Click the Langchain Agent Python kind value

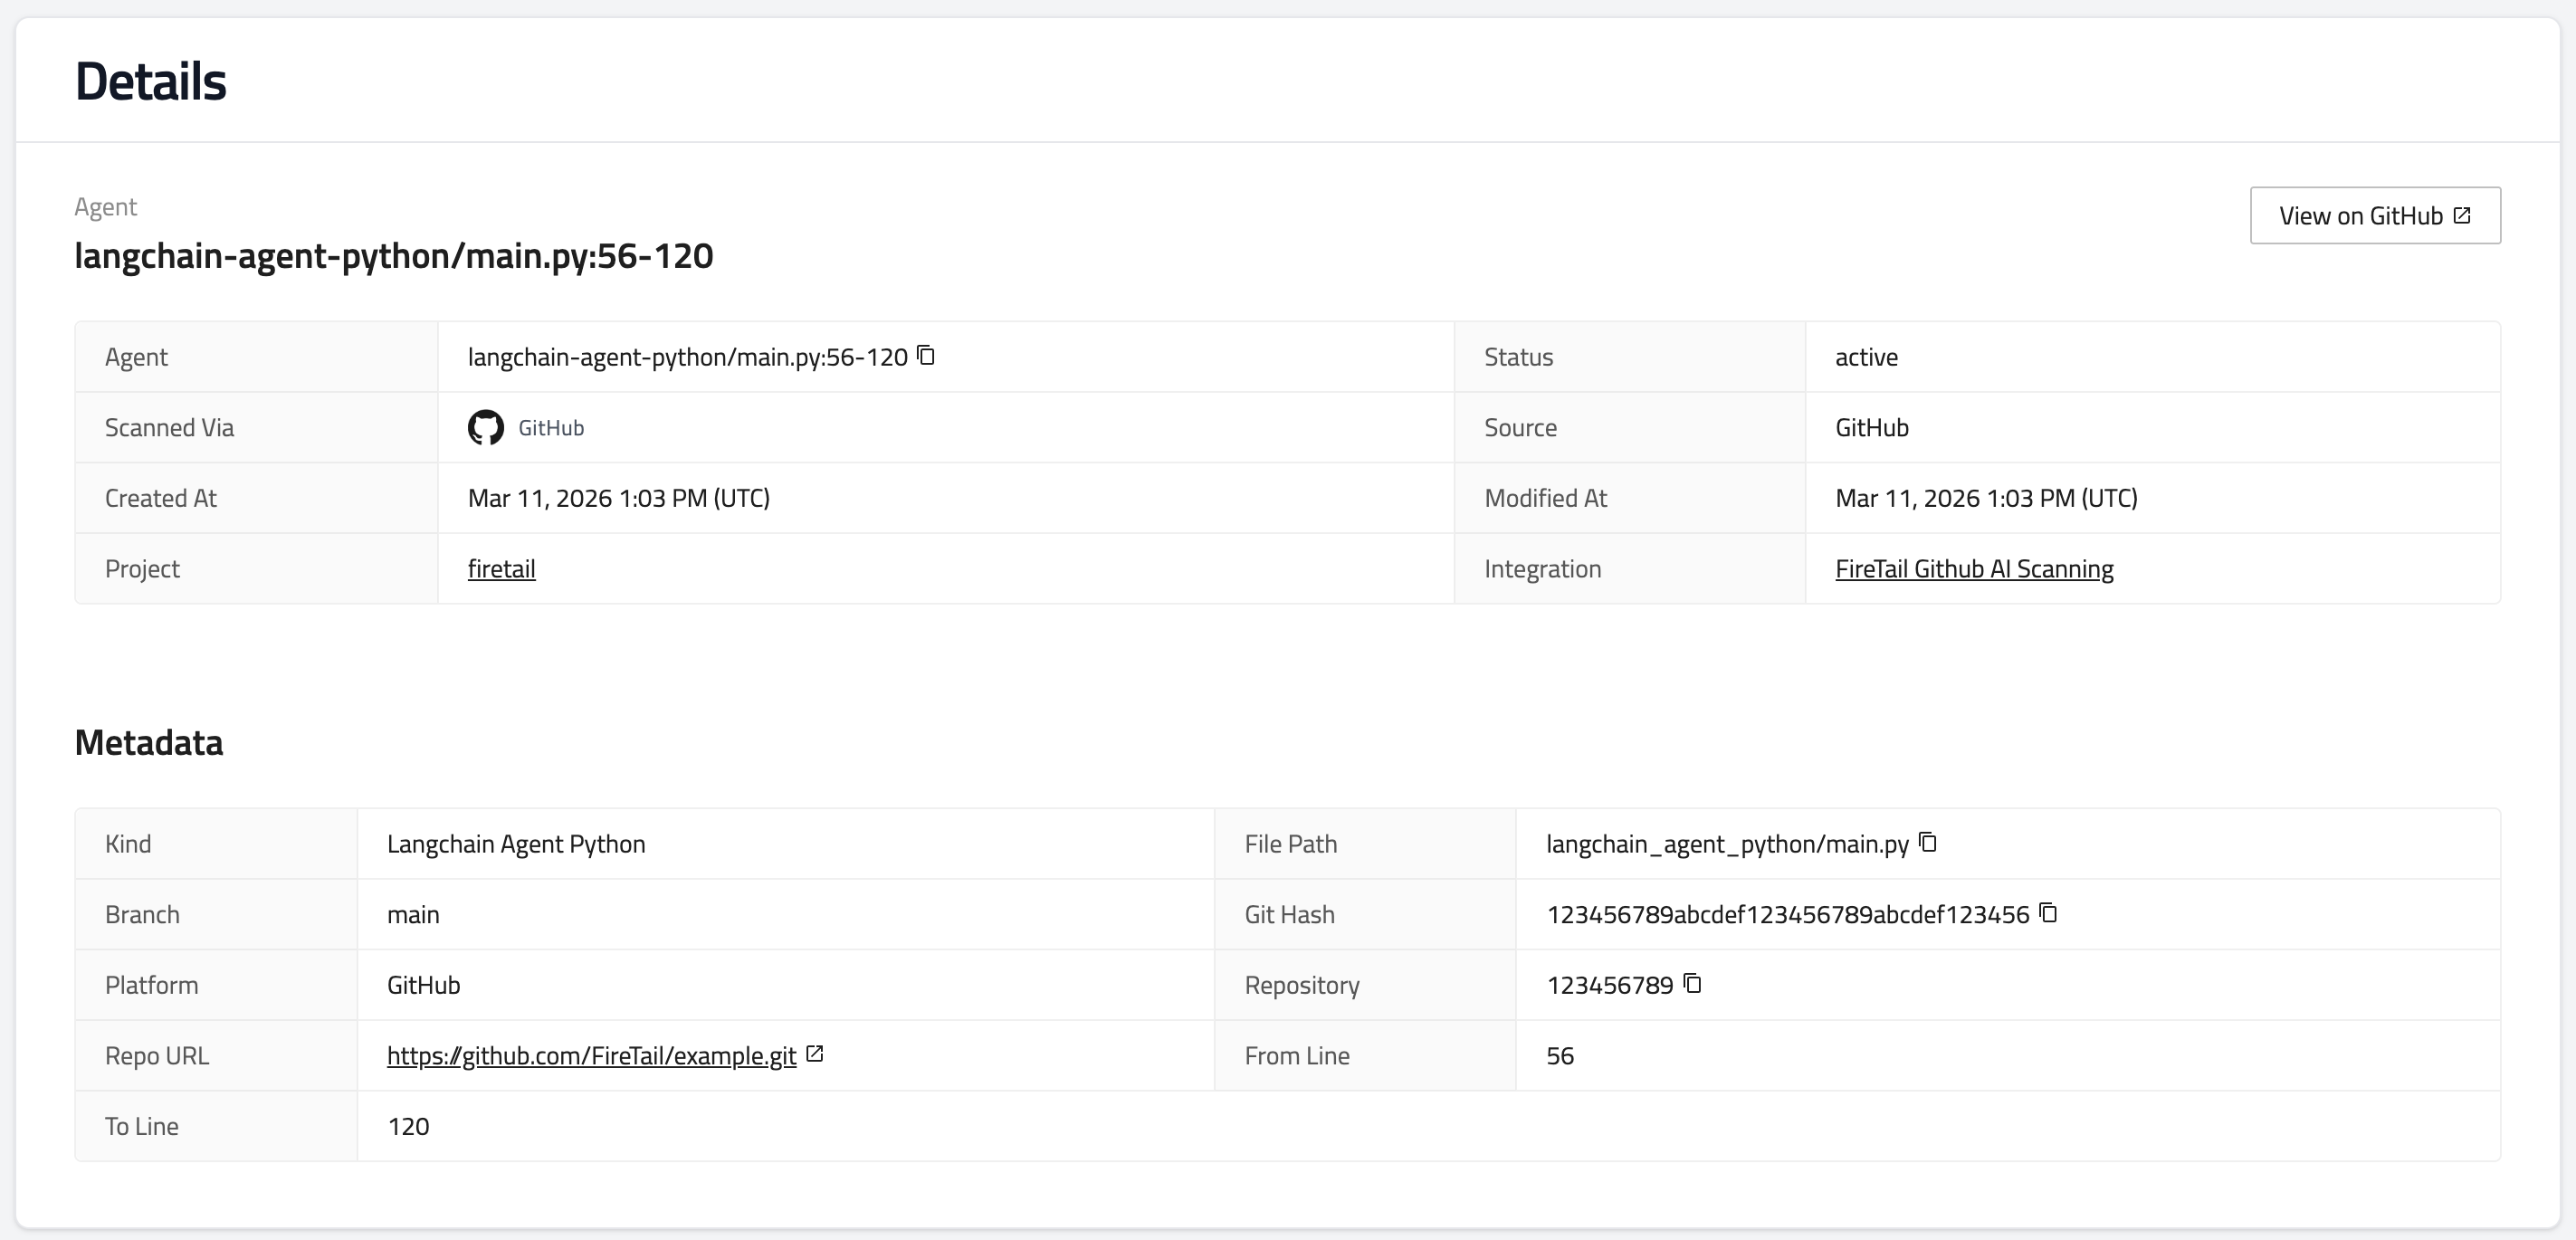click(x=516, y=844)
